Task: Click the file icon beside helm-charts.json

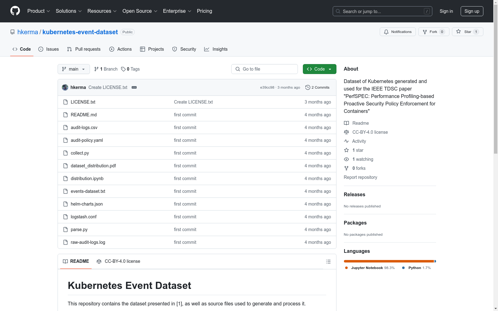Action: coord(65,204)
